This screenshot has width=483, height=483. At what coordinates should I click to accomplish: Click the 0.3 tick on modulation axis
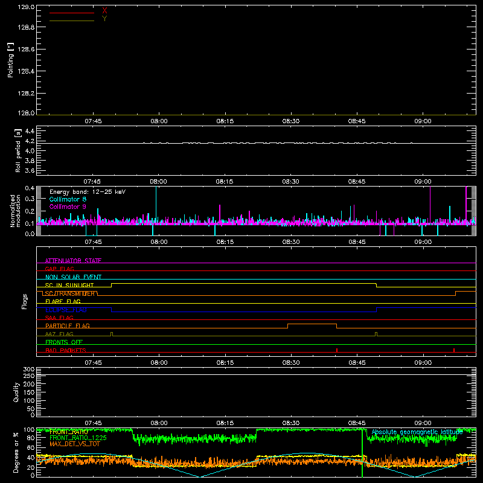pos(30,199)
